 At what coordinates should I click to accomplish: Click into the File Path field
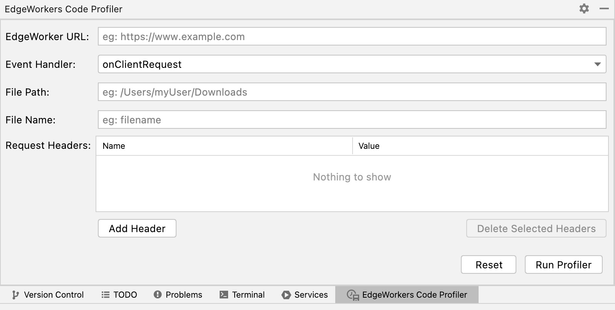click(x=351, y=92)
